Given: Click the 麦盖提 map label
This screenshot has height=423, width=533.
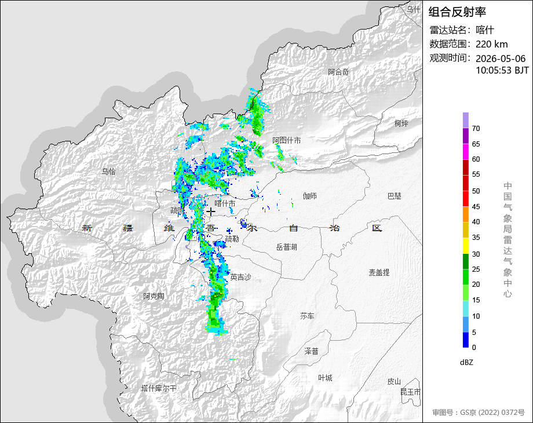Looking at the screenshot, I should [379, 272].
